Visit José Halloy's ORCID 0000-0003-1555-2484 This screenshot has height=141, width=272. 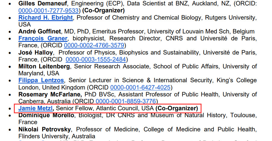[x=95, y=59]
